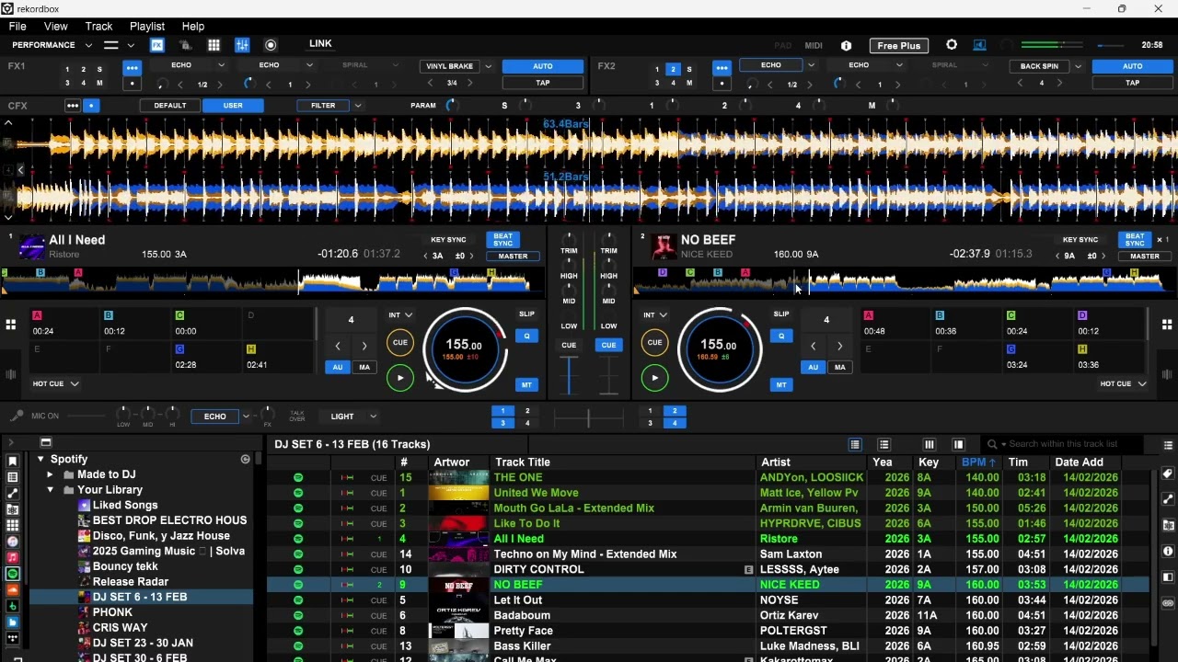Viewport: 1178px width, 662px height.
Task: Assign FX2 to deck 2
Action: click(673, 69)
